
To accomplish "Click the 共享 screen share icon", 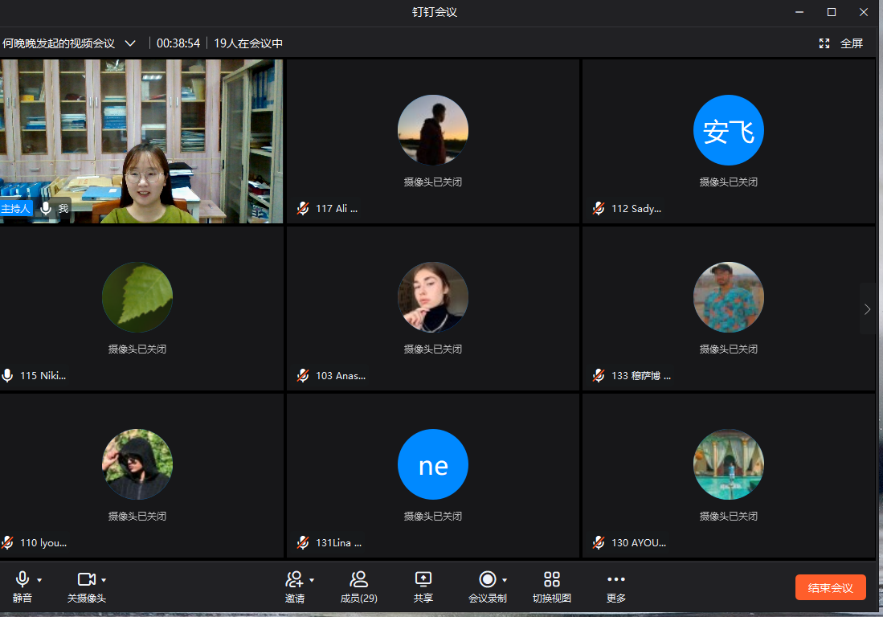I will 423,579.
